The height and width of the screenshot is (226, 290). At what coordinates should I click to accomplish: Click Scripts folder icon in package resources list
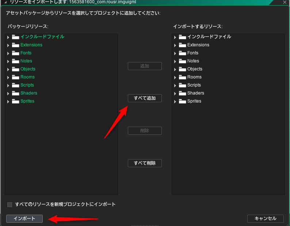(x=16, y=85)
